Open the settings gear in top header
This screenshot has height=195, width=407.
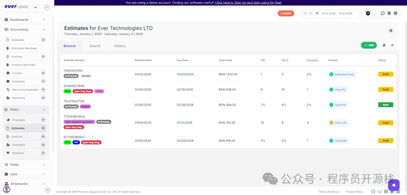(x=395, y=13)
